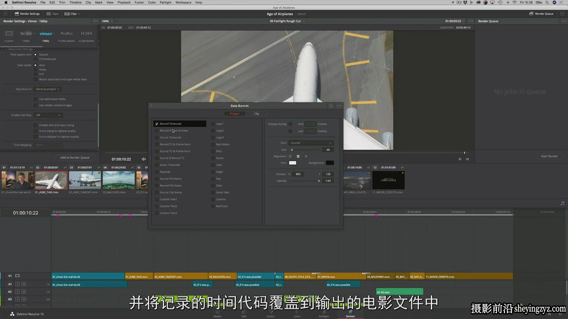
Task: Open the Color page
Action: (x=297, y=314)
